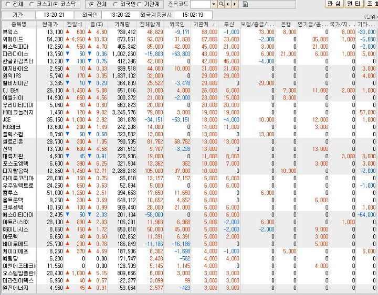Select the 아트라스BX stock row name
This screenshot has height=295, width=378.
[16, 222]
